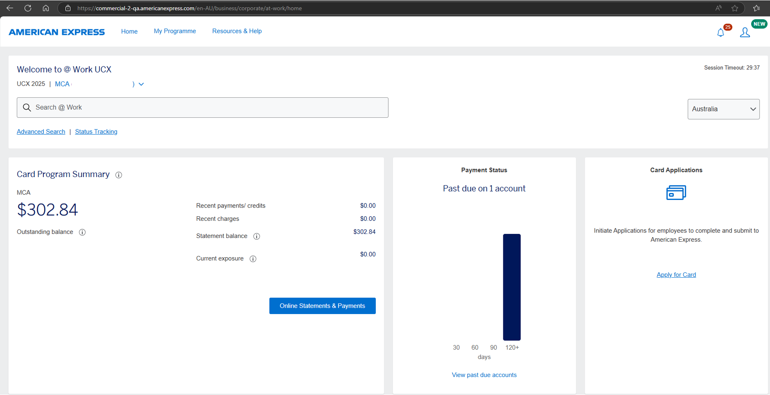Viewport: 770px width, 395px height.
Task: Click the browser home icon
Action: [x=46, y=8]
